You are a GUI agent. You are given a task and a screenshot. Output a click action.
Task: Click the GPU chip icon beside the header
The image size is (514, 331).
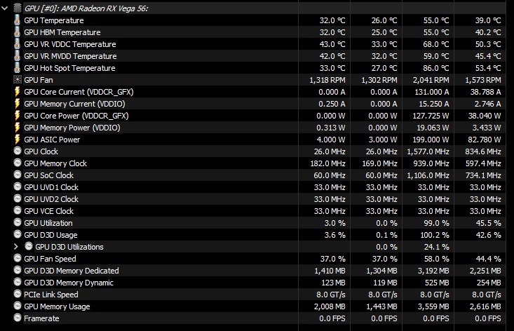click(18, 8)
